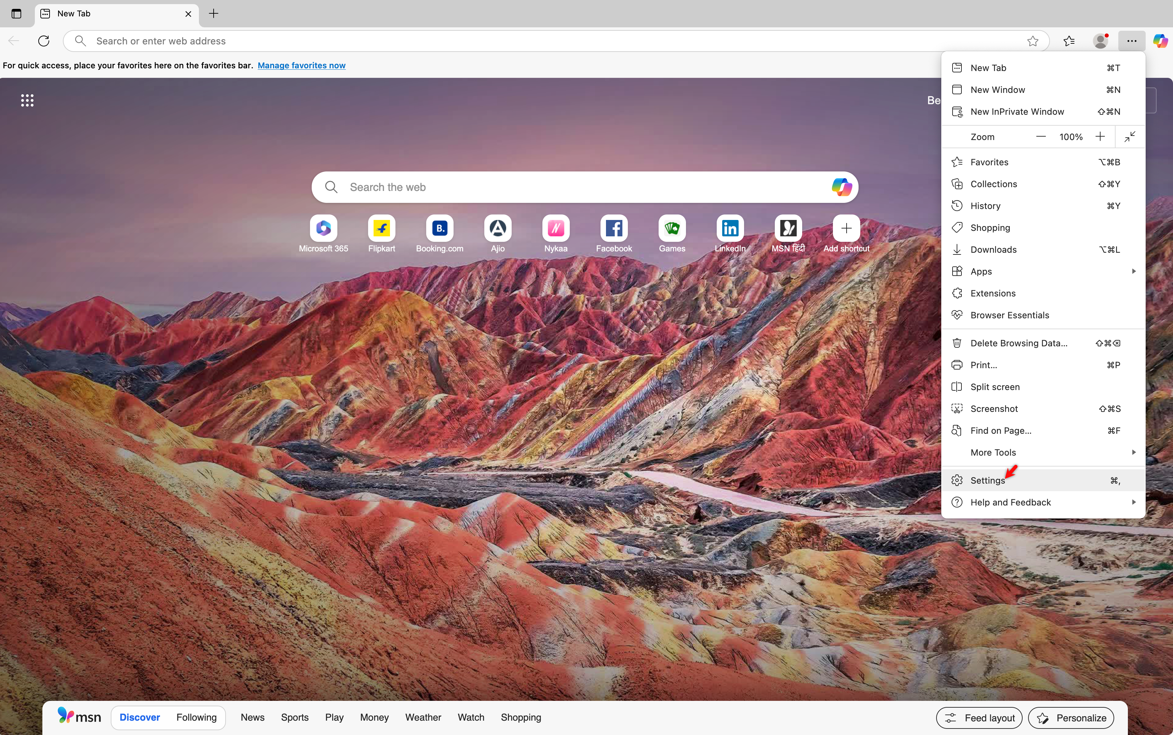Open the LinkedIn shortcut tile
Screen dimensions: 1173x735
click(x=730, y=228)
